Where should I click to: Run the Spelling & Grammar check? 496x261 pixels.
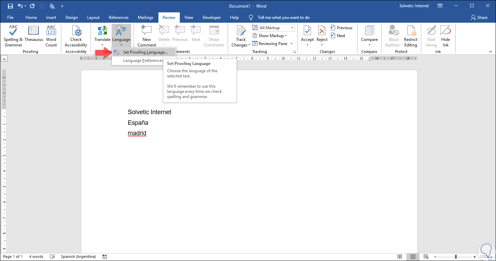coord(13,36)
